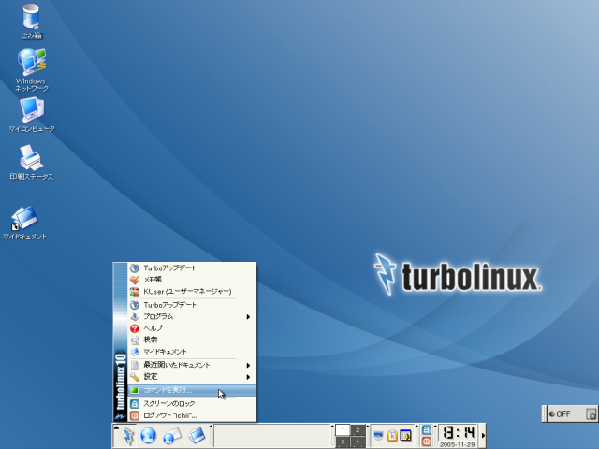Open the blue folder icon in panel
The height and width of the screenshot is (449, 599).
(x=197, y=436)
